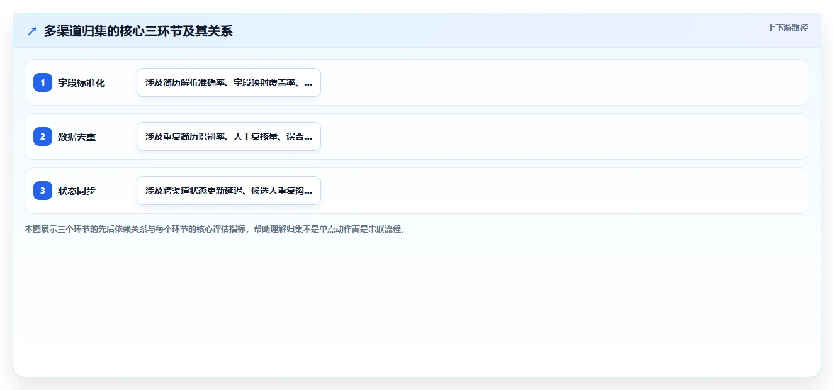Click the number 1 step badge
The height and width of the screenshot is (390, 834).
point(43,82)
